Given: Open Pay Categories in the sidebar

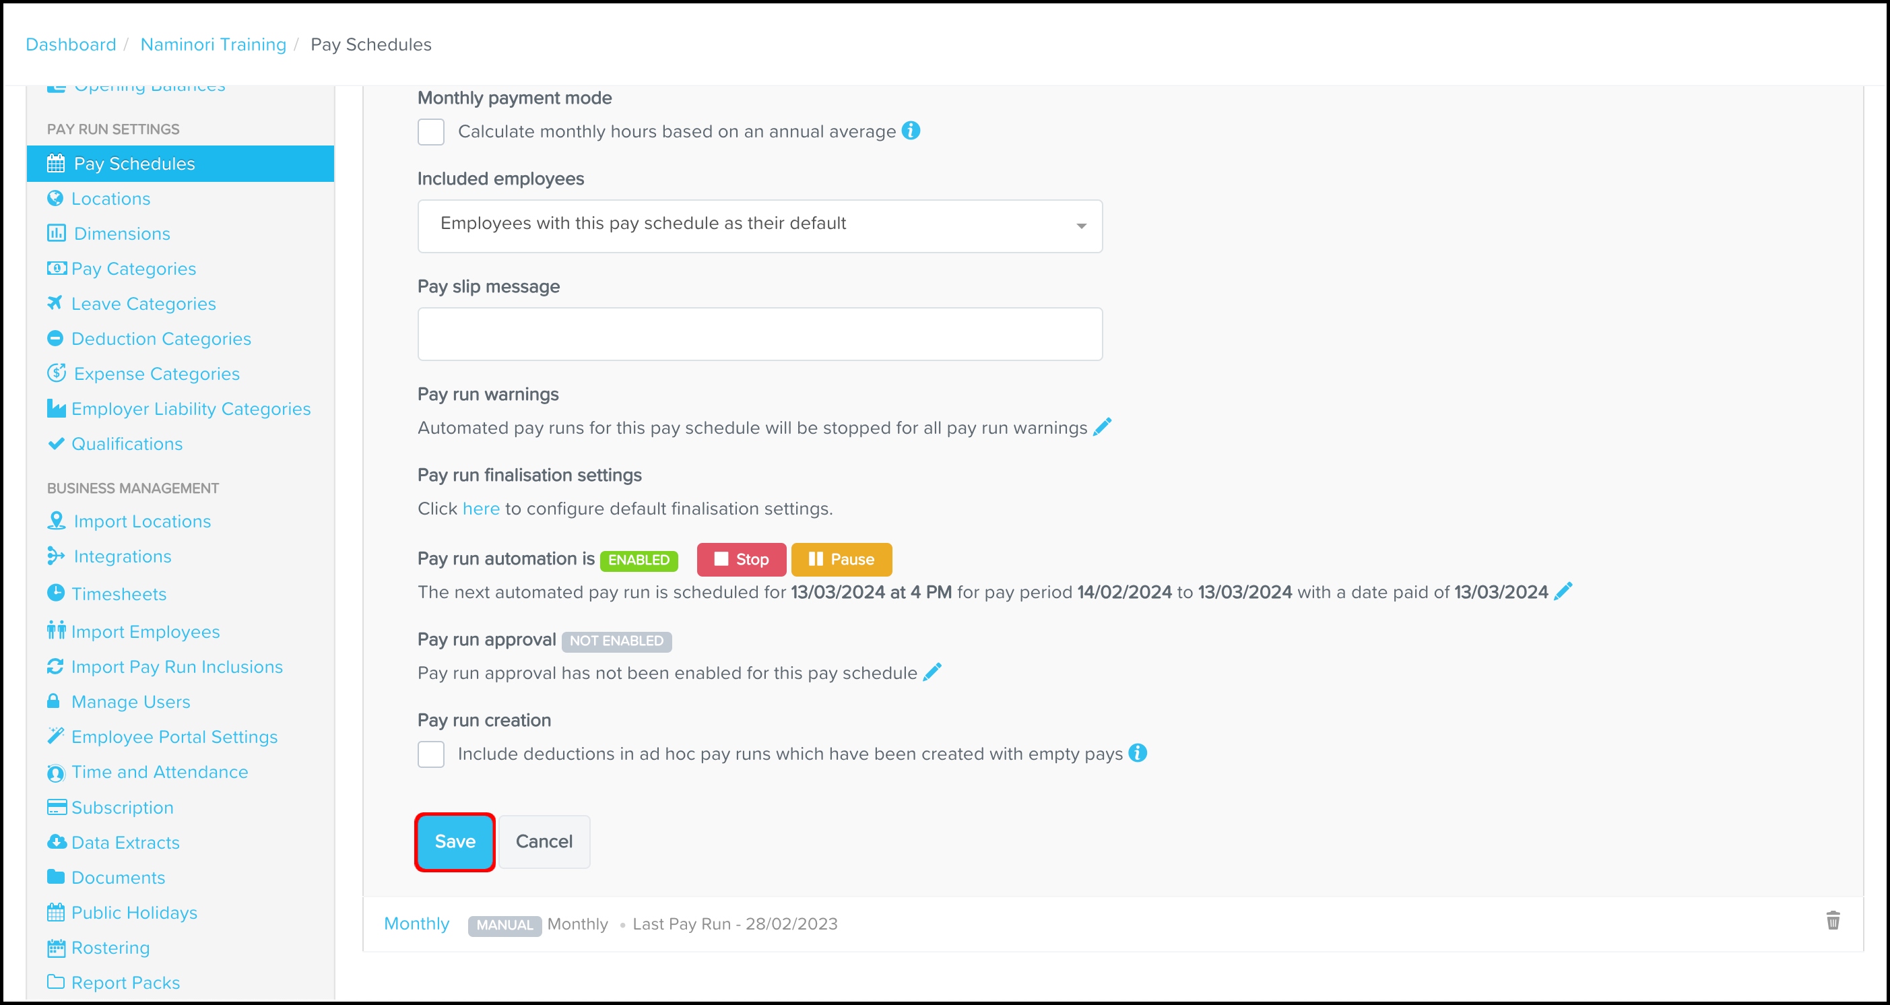Looking at the screenshot, I should pyautogui.click(x=133, y=269).
